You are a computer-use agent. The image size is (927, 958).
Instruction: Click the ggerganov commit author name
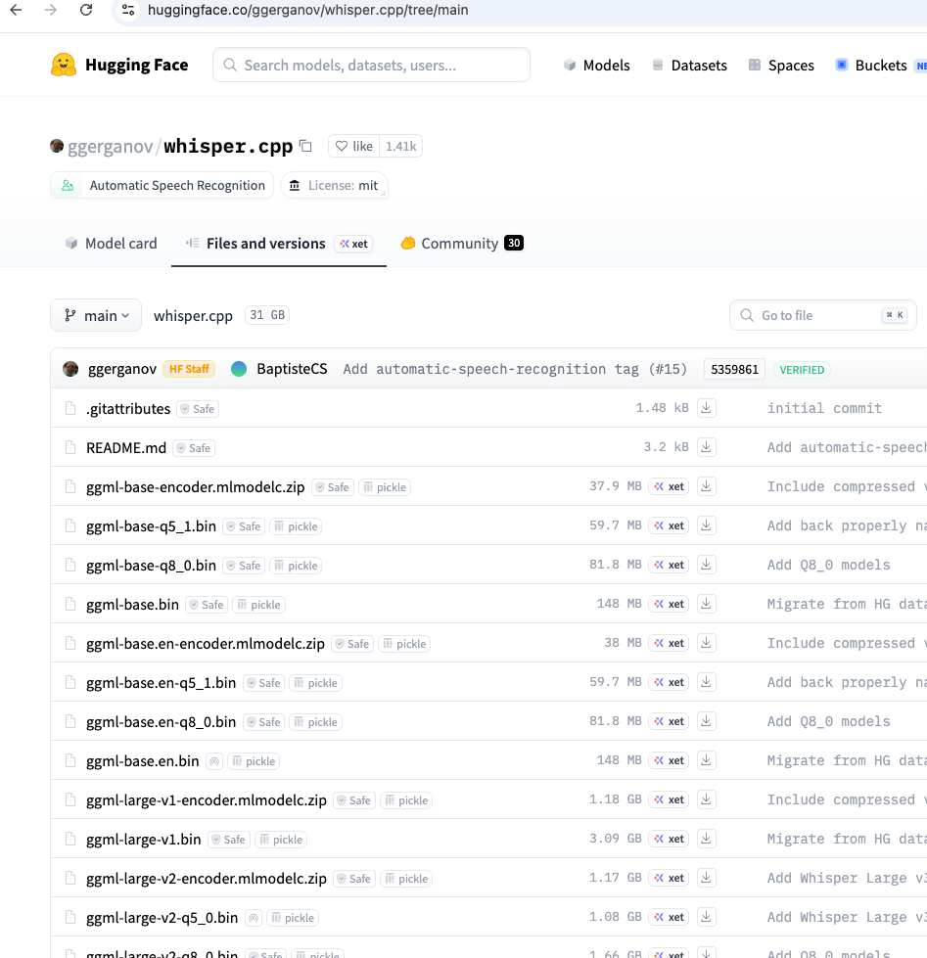[x=122, y=369]
